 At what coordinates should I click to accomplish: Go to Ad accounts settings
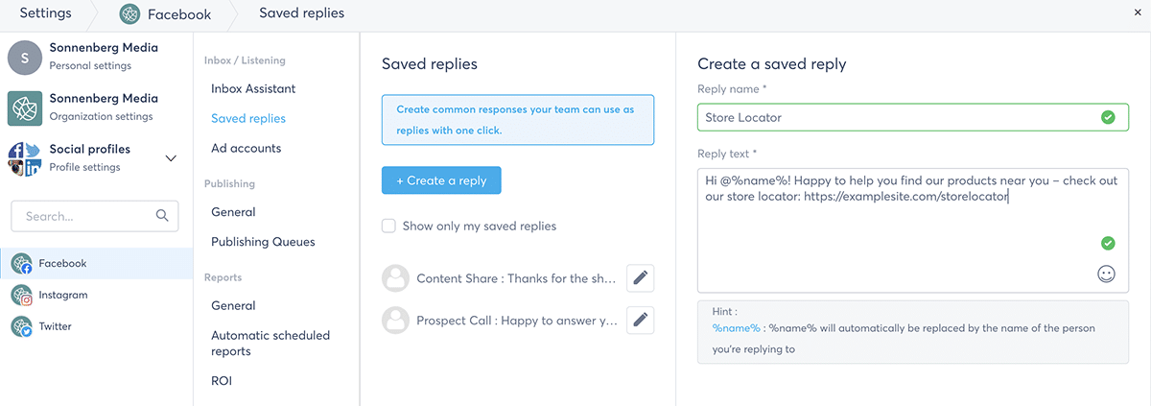(x=247, y=148)
